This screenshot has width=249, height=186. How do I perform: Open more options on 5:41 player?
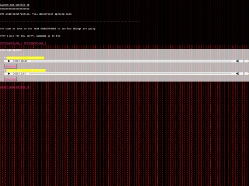(x=244, y=73)
